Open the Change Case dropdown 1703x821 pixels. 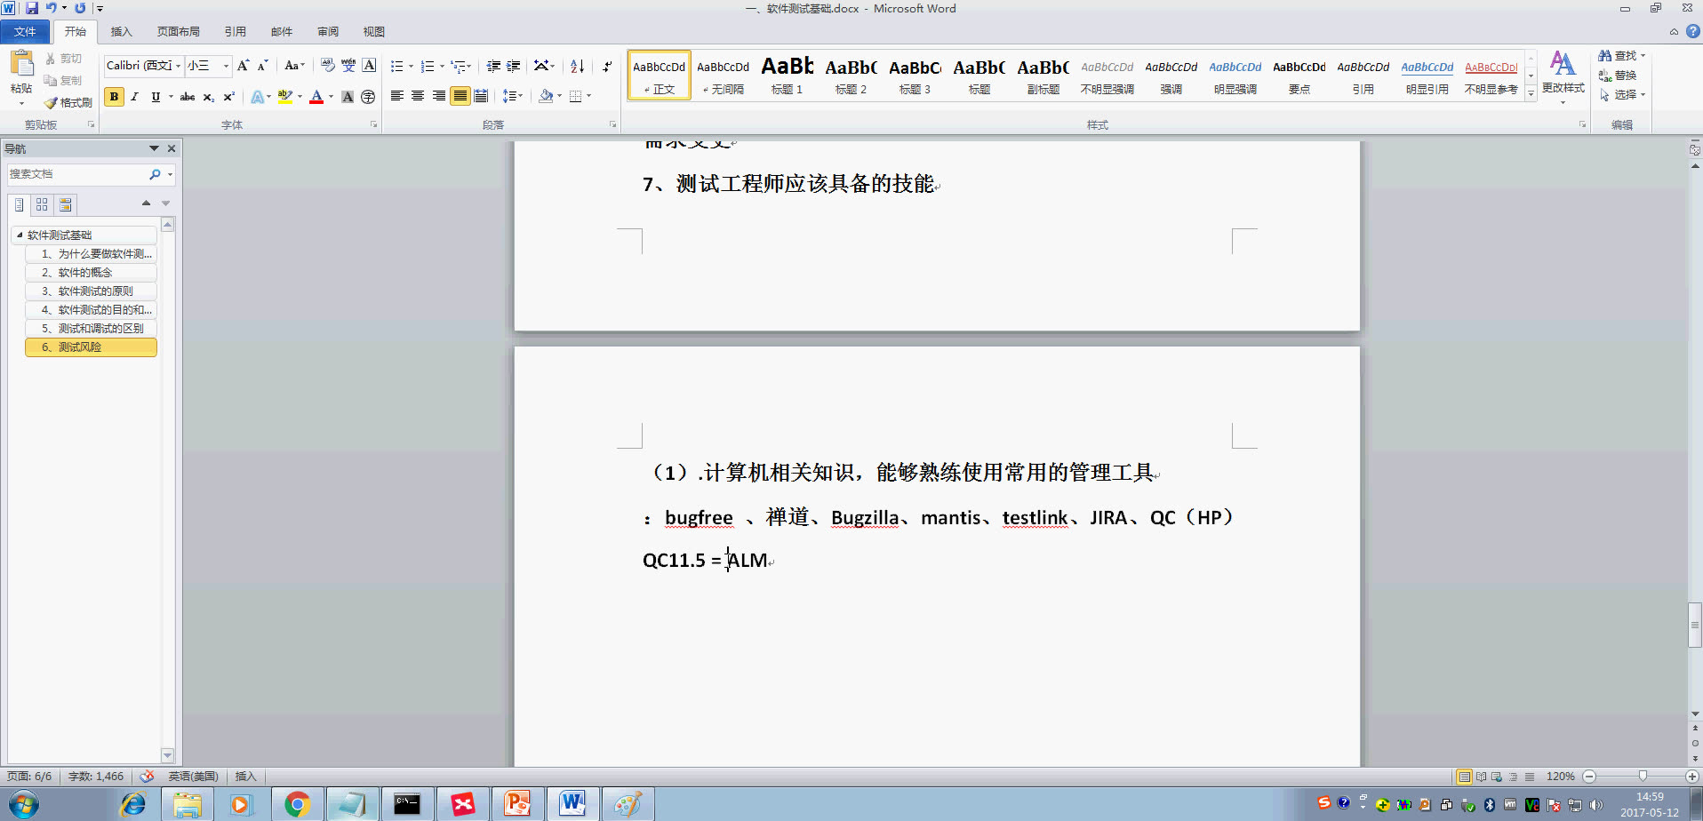[x=294, y=66]
